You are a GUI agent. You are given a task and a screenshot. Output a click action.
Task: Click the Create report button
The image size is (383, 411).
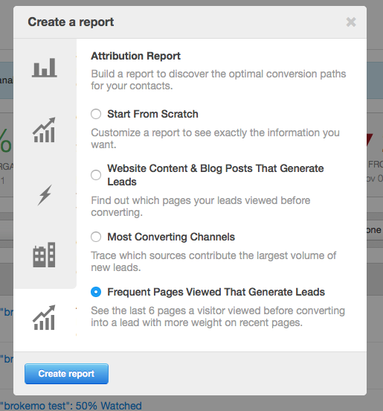tap(66, 374)
